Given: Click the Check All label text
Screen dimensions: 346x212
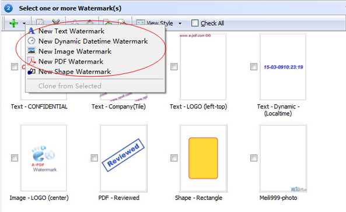Looking at the screenshot, I should tap(212, 23).
